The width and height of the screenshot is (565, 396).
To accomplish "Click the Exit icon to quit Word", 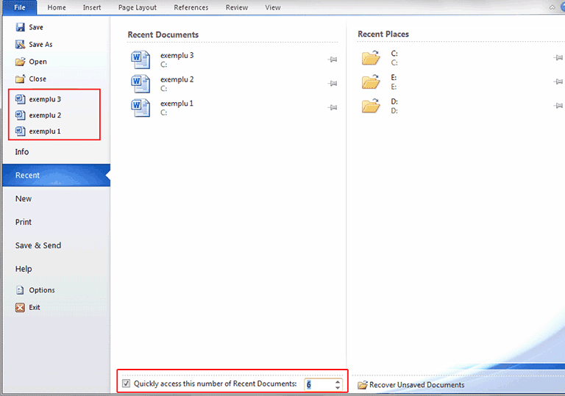I will click(21, 308).
